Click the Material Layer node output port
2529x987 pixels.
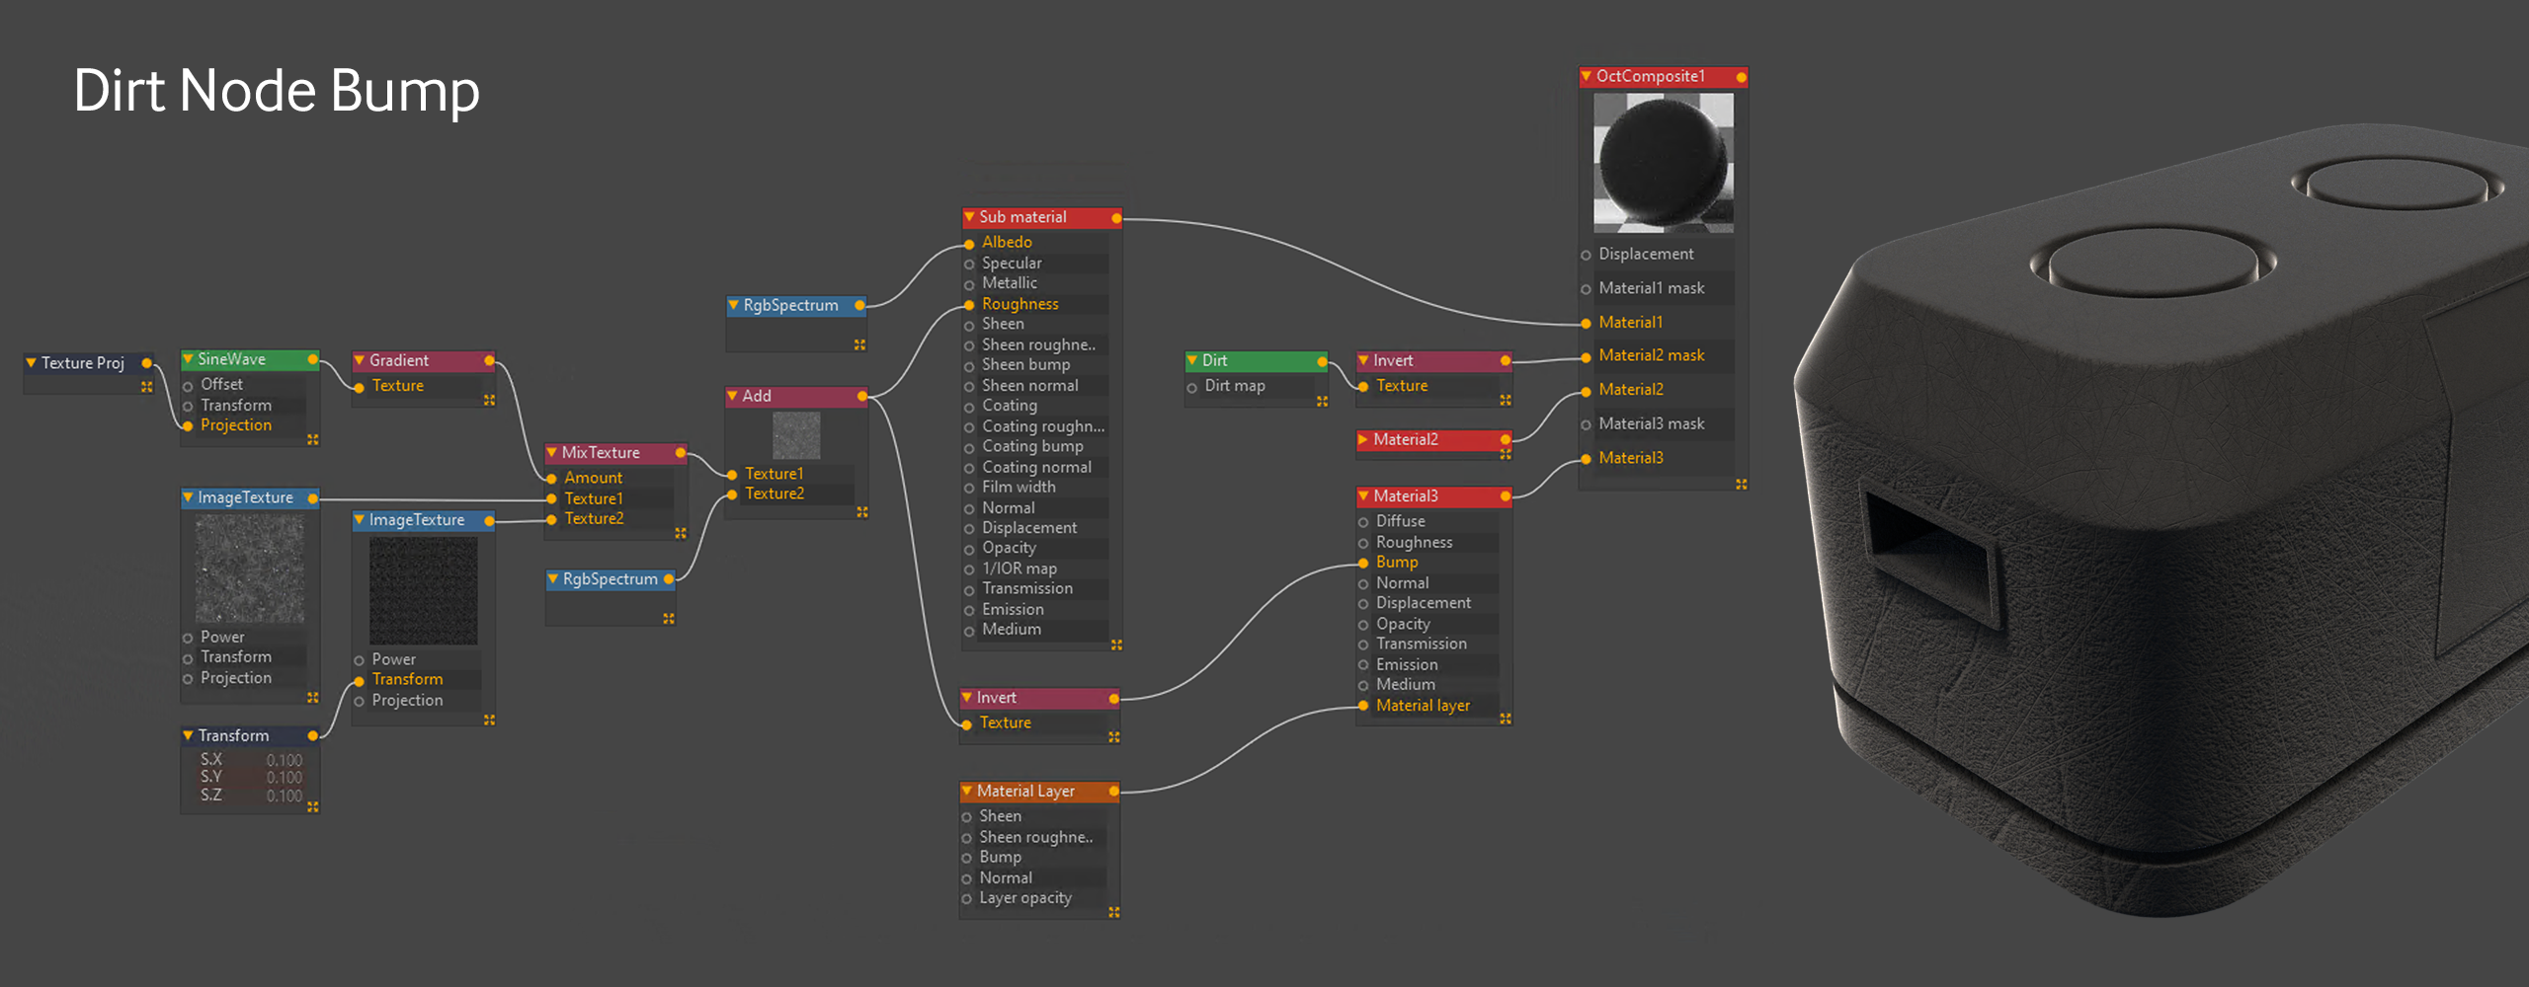1113,792
